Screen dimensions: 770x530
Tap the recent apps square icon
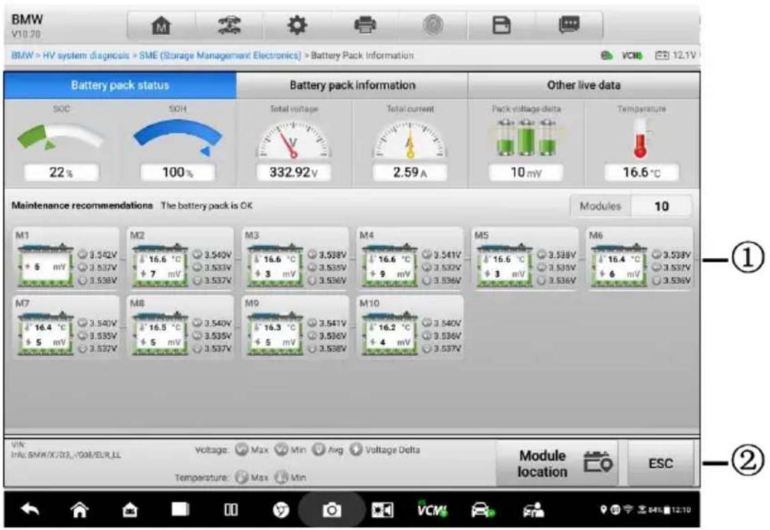pos(180,510)
